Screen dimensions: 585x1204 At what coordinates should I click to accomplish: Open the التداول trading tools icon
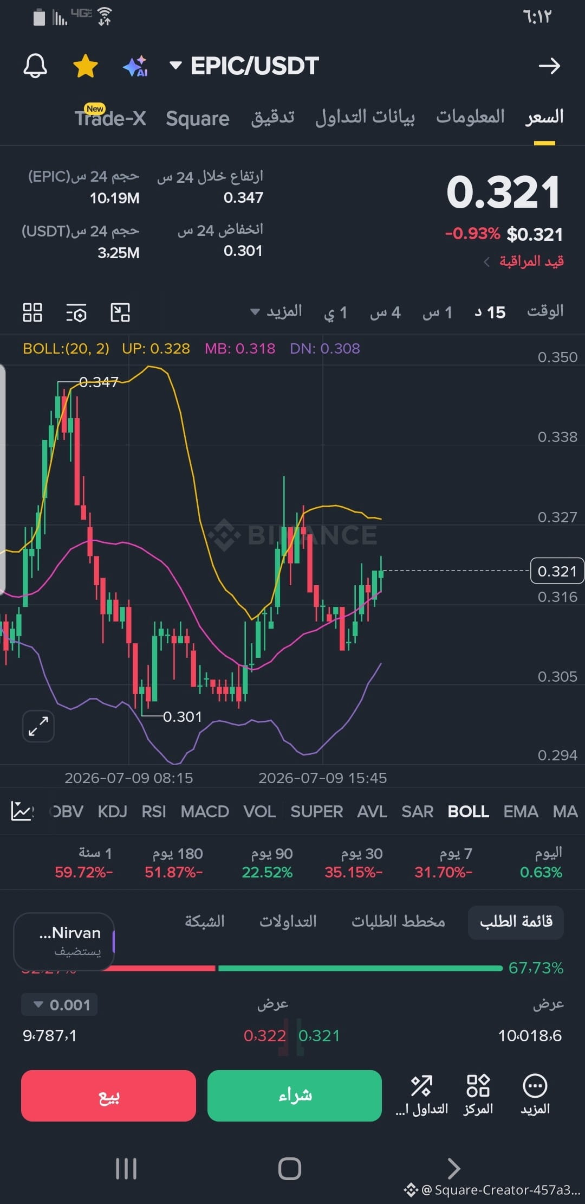421,1095
